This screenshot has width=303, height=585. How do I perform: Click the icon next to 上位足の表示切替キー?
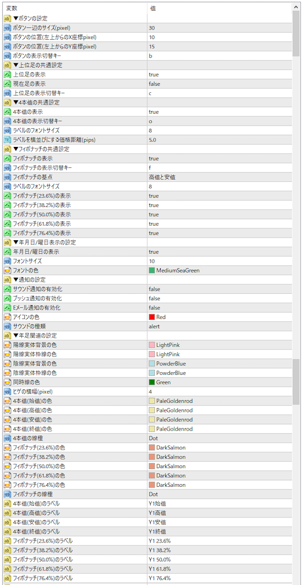point(8,93)
